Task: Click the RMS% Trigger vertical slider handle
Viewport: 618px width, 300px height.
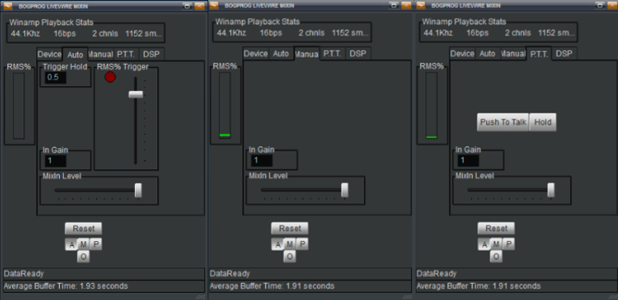Action: (136, 94)
